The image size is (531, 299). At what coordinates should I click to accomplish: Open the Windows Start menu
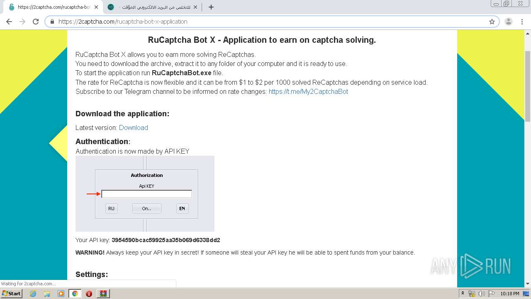11,294
